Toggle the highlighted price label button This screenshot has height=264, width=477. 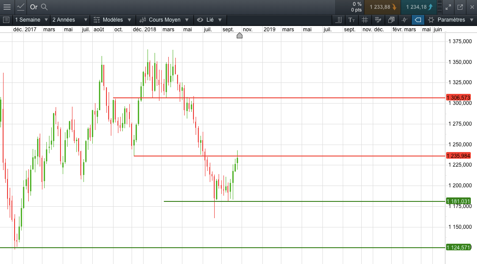click(x=418, y=20)
